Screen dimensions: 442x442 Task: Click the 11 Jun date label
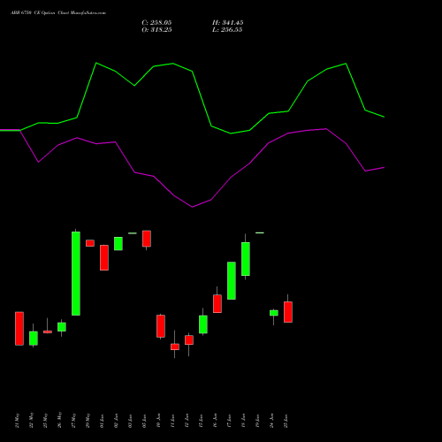pyautogui.click(x=172, y=421)
